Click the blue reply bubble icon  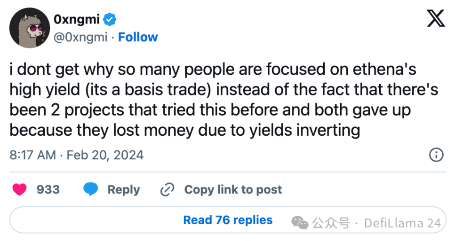pyautogui.click(x=90, y=189)
